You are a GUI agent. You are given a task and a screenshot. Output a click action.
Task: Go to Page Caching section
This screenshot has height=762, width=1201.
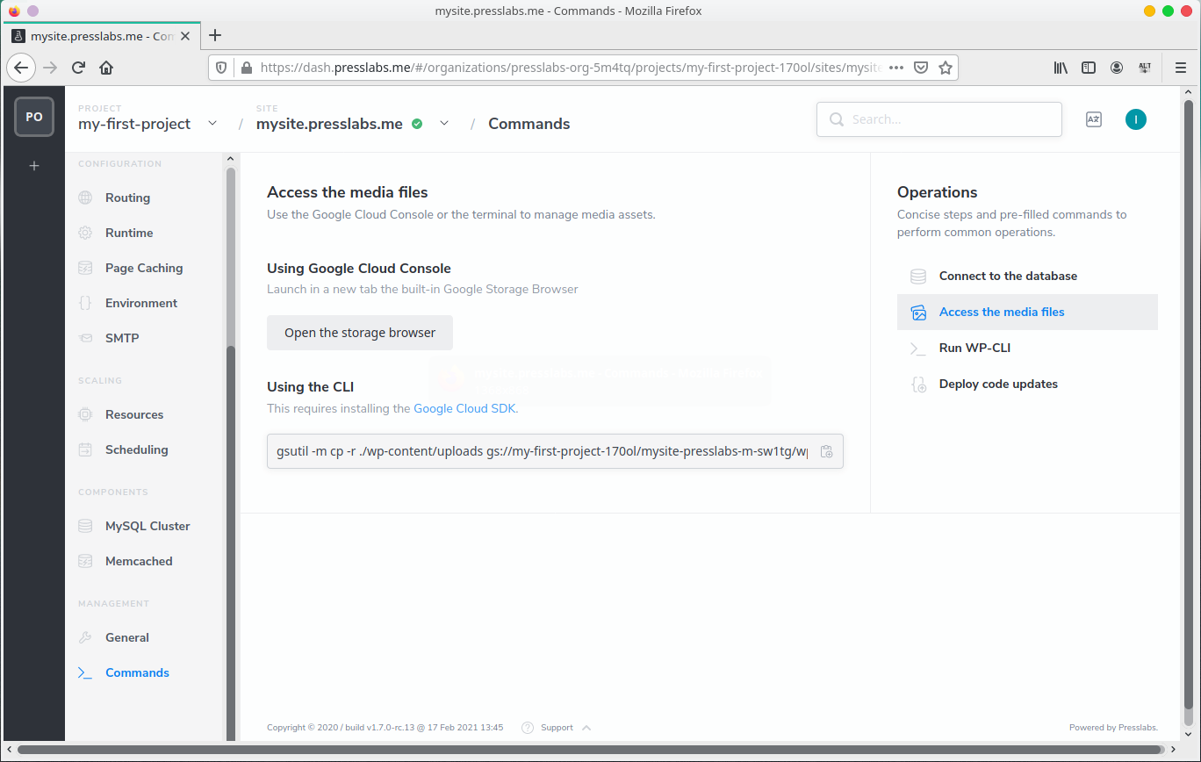[x=144, y=268]
